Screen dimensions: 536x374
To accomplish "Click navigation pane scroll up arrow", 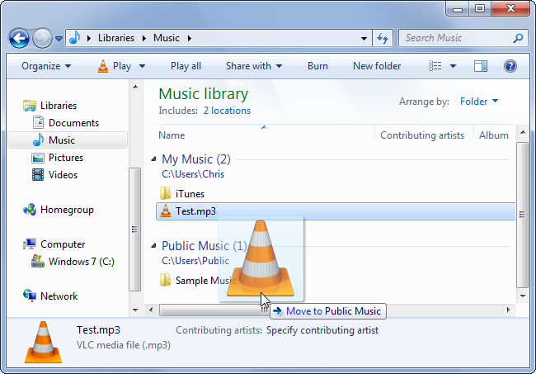I will click(x=135, y=87).
